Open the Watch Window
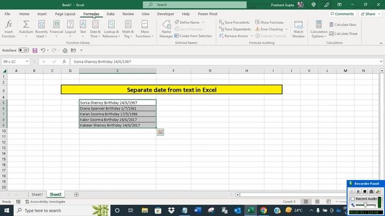This screenshot has height=216, width=385. tap(298, 29)
